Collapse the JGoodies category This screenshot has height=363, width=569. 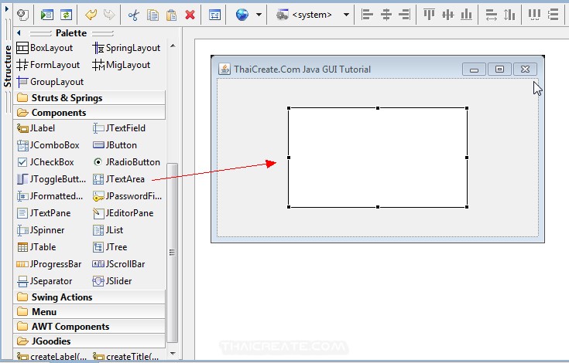[x=89, y=341]
